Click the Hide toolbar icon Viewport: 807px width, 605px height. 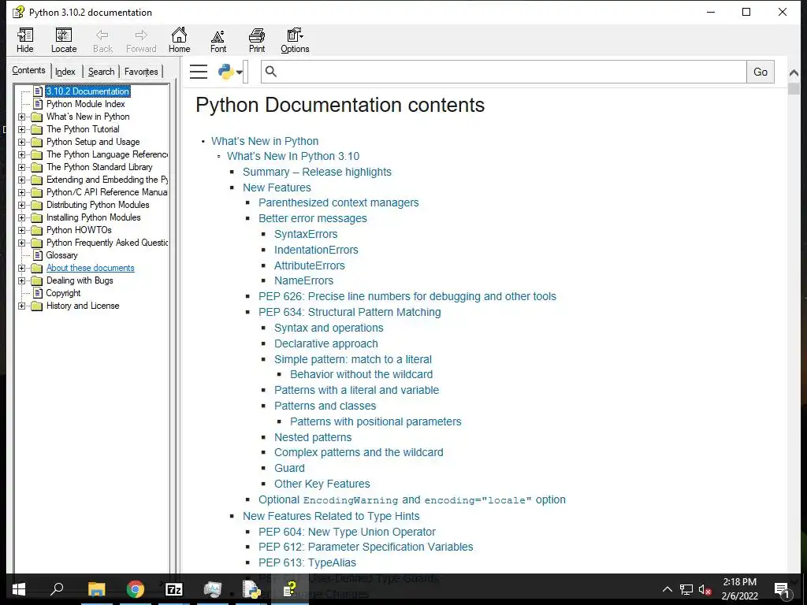[x=24, y=40]
